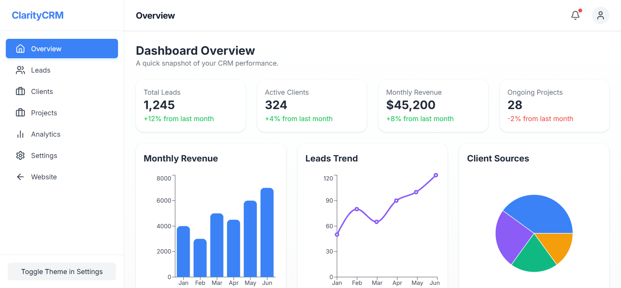
Task: Go to Analytics in the sidebar
Action: tap(46, 134)
